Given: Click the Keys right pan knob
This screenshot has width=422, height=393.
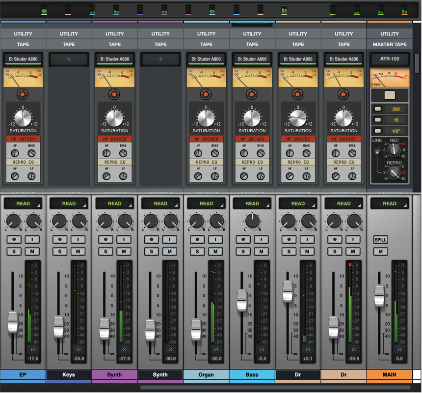Looking at the screenshot, I should click(x=79, y=221).
